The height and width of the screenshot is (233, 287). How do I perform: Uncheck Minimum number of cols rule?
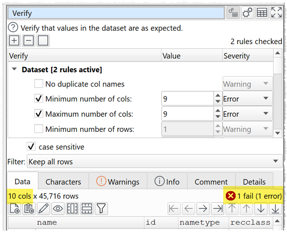[x=39, y=99]
